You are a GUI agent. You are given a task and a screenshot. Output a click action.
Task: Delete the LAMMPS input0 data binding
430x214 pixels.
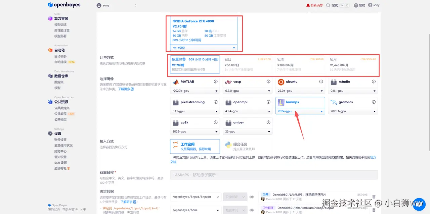click(374, 197)
